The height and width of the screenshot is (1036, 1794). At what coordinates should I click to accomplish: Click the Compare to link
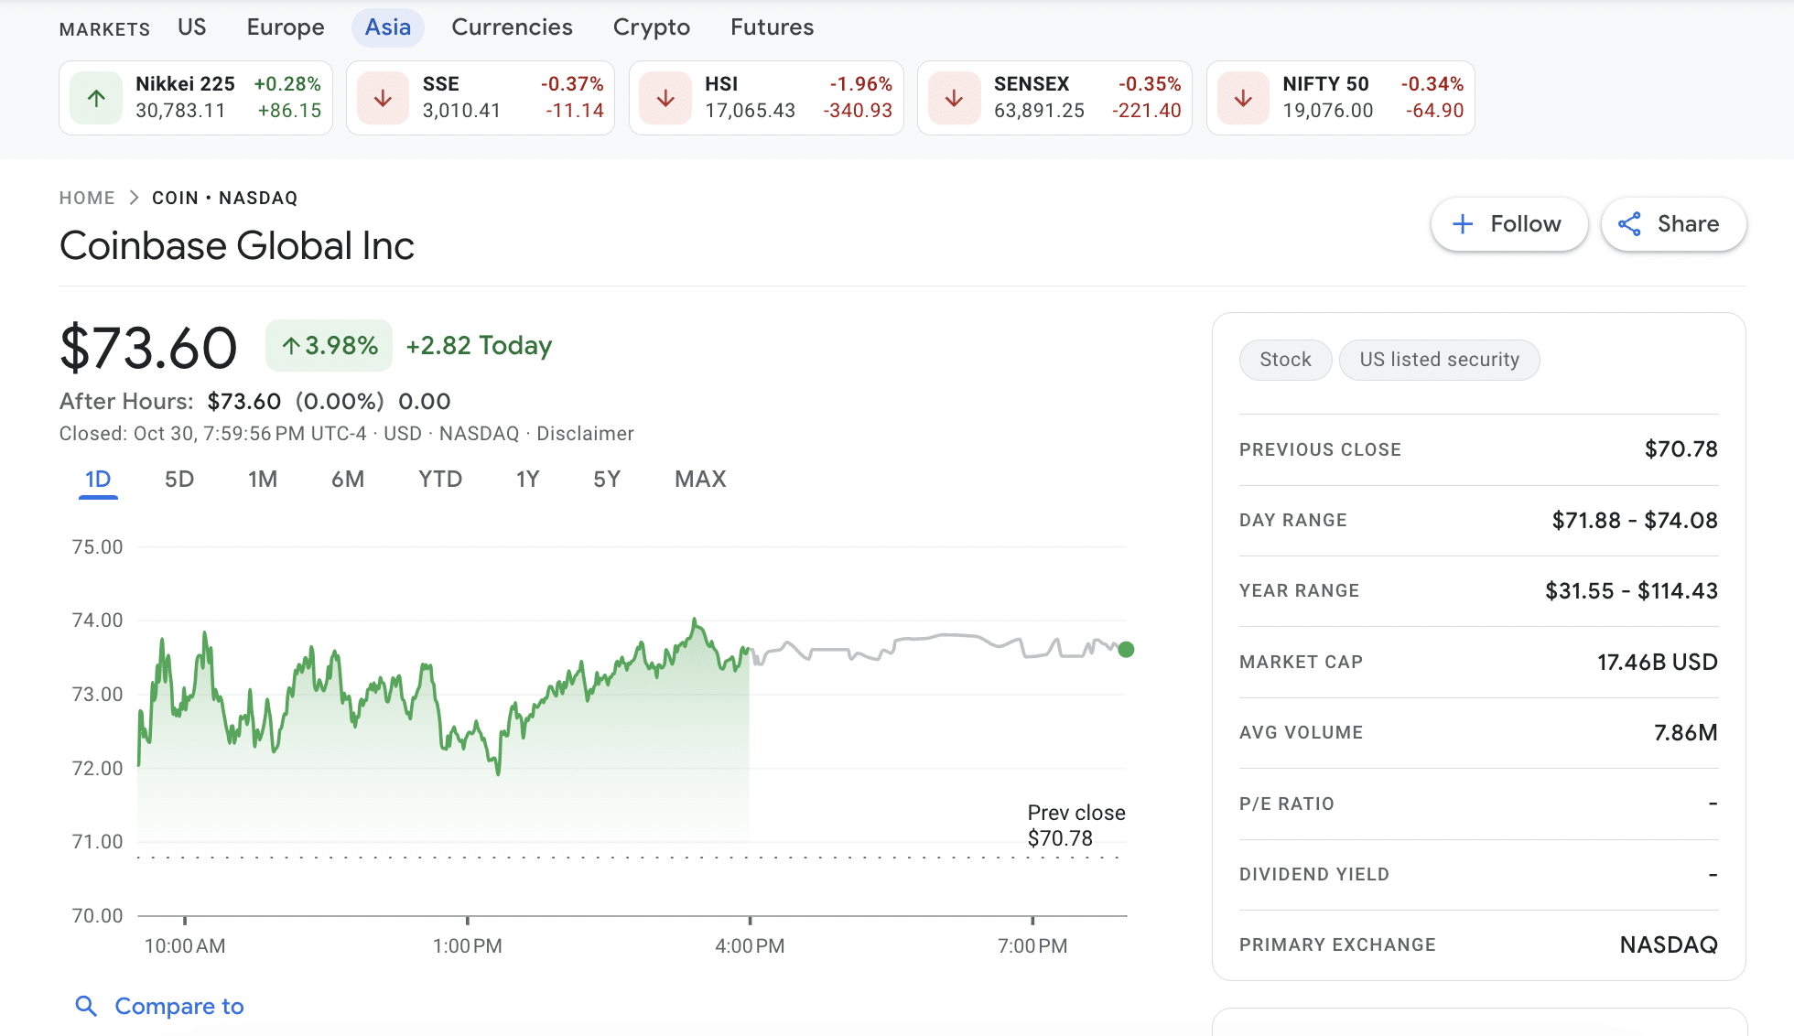coord(179,1007)
